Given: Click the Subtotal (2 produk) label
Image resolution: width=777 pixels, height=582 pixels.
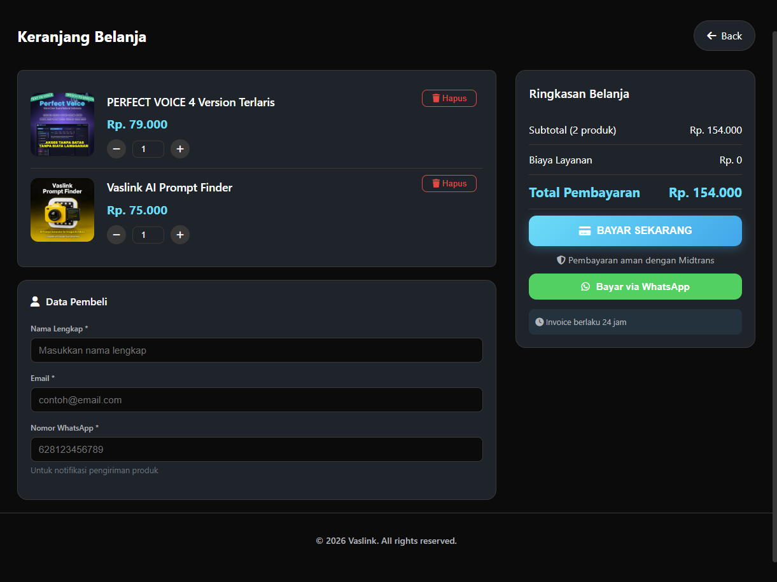Looking at the screenshot, I should click(573, 130).
